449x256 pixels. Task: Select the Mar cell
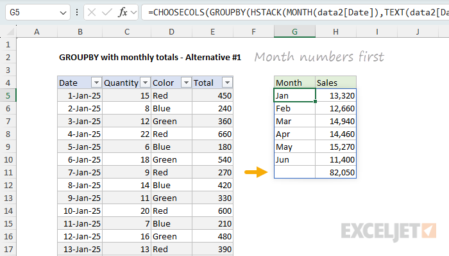pos(294,121)
